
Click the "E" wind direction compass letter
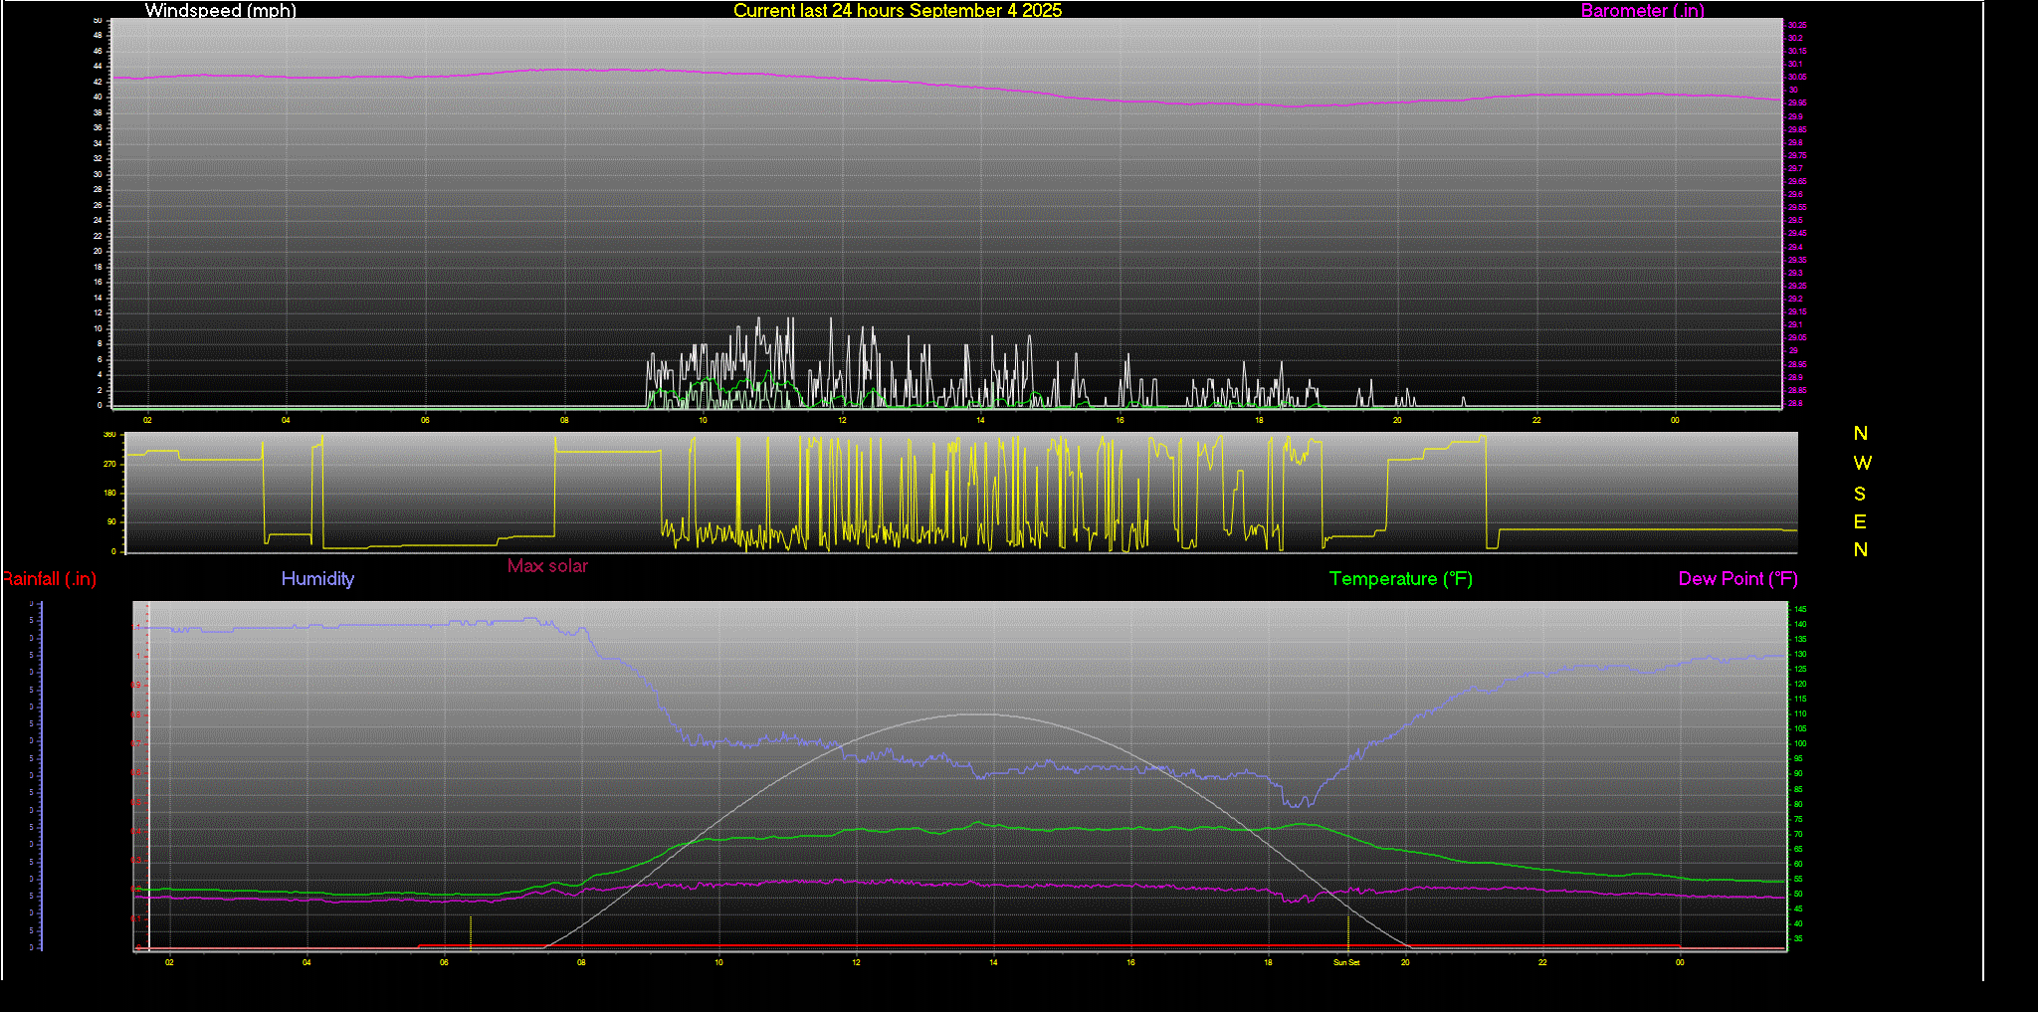[x=1860, y=521]
